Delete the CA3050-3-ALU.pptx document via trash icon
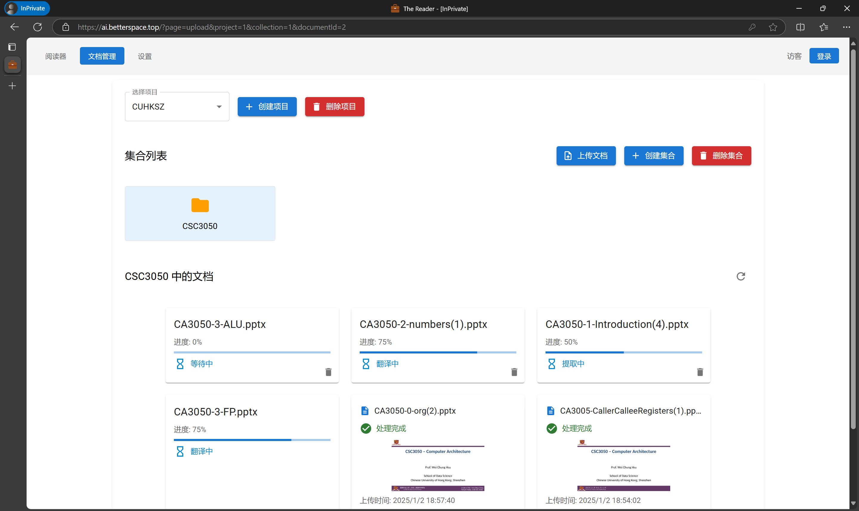 pyautogui.click(x=328, y=372)
